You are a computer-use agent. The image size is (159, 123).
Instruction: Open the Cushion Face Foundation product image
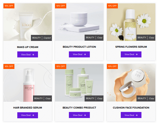(x=131, y=83)
